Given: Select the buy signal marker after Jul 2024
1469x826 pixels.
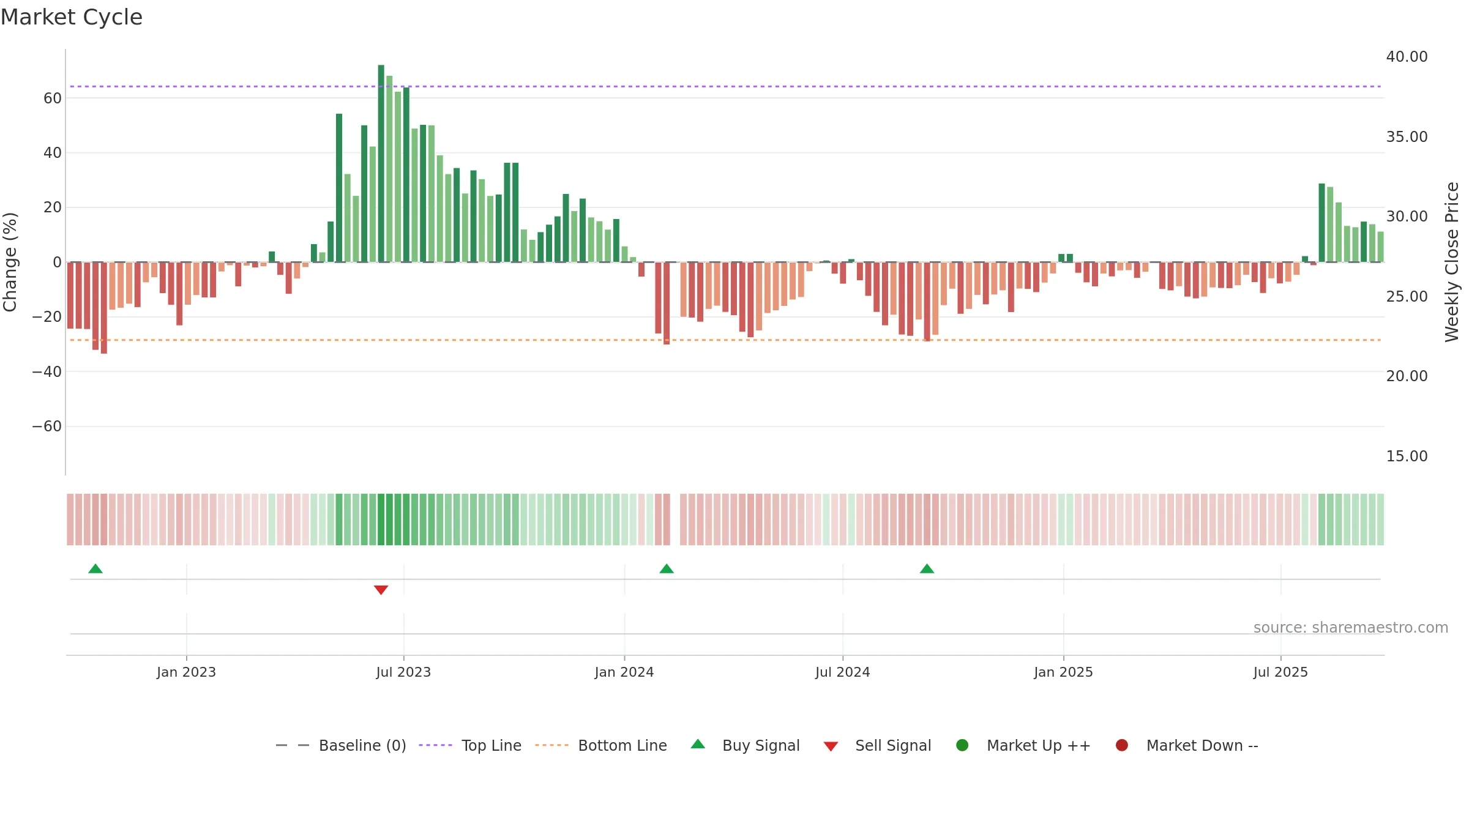Looking at the screenshot, I should coord(927,568).
